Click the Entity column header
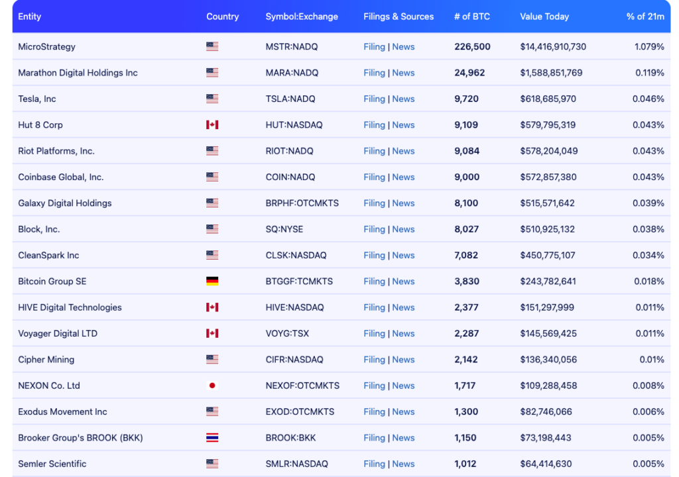The image size is (679, 477). point(29,17)
